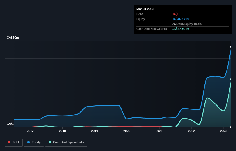Click the Equity row label in tooltip

tap(141, 19)
